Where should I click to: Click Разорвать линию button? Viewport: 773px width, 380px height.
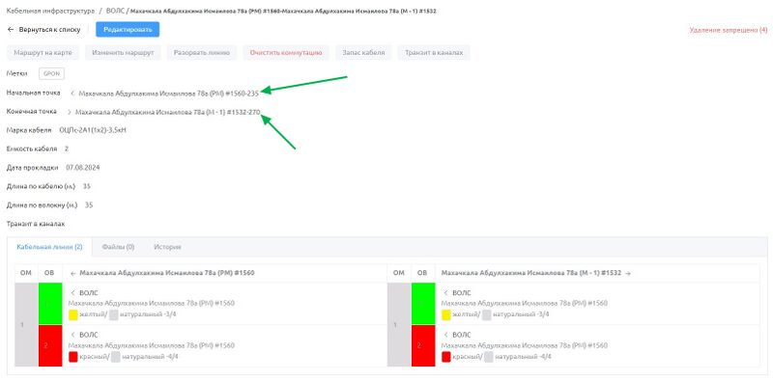click(x=202, y=53)
